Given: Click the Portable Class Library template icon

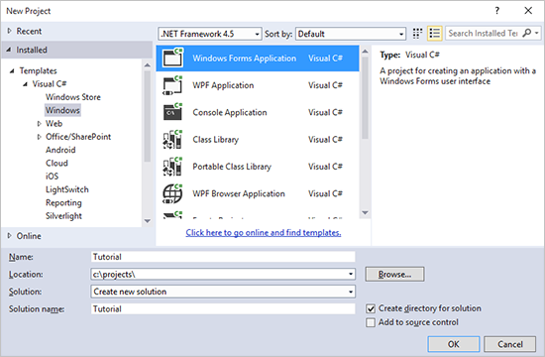Looking at the screenshot, I should tap(172, 167).
